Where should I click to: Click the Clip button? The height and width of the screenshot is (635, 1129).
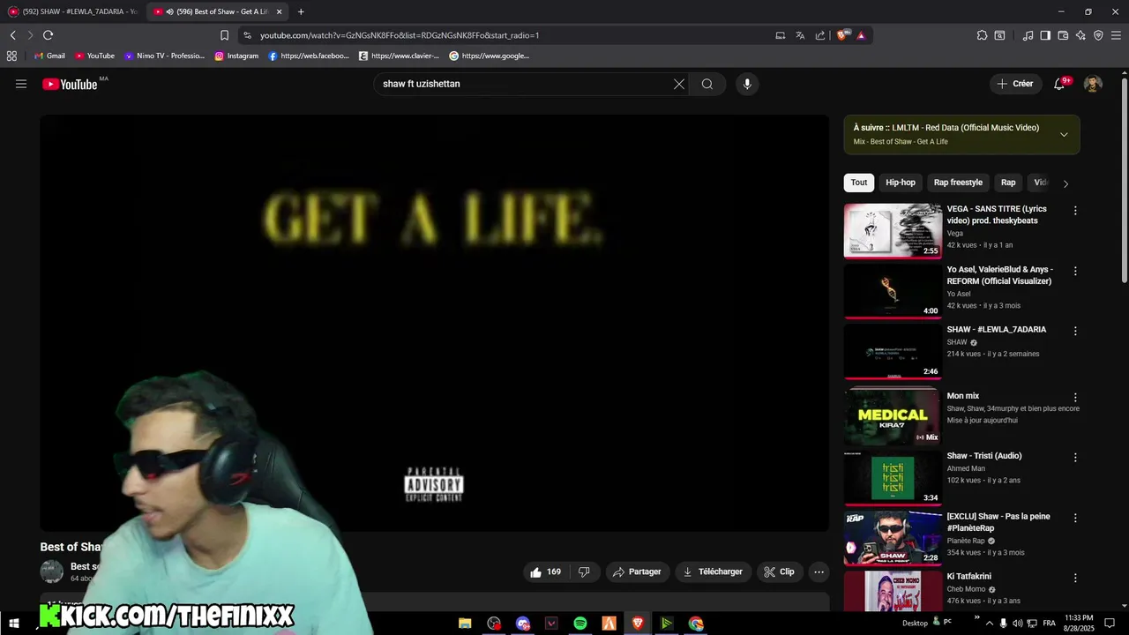click(780, 571)
